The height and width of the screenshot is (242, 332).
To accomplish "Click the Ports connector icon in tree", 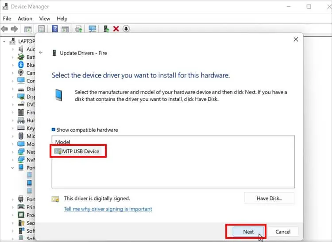I will (x=21, y=199).
